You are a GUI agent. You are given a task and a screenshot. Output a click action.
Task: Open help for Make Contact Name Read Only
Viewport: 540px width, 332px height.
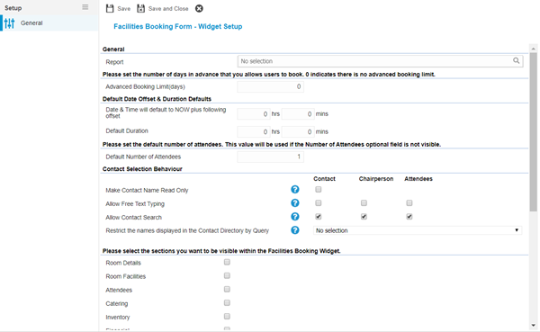point(295,190)
